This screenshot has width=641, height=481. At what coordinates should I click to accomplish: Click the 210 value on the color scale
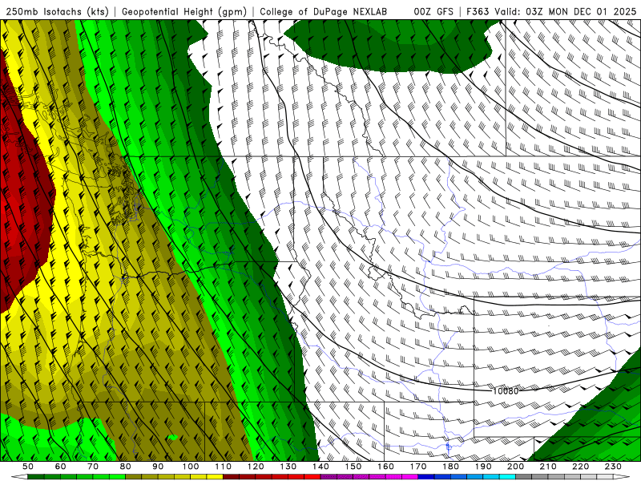(548, 467)
